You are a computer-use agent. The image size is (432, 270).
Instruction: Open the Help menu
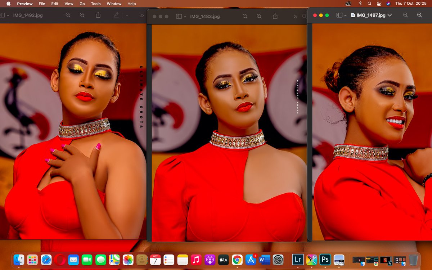132,4
